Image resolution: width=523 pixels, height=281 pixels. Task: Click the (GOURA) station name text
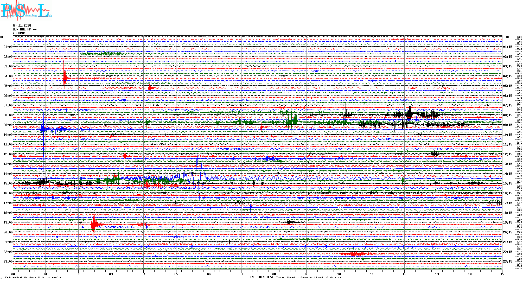[x=19, y=33]
